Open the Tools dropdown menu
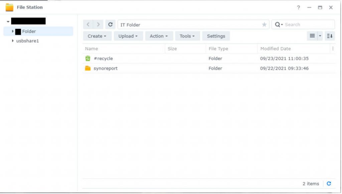This screenshot has height=194, width=342. coord(187,36)
